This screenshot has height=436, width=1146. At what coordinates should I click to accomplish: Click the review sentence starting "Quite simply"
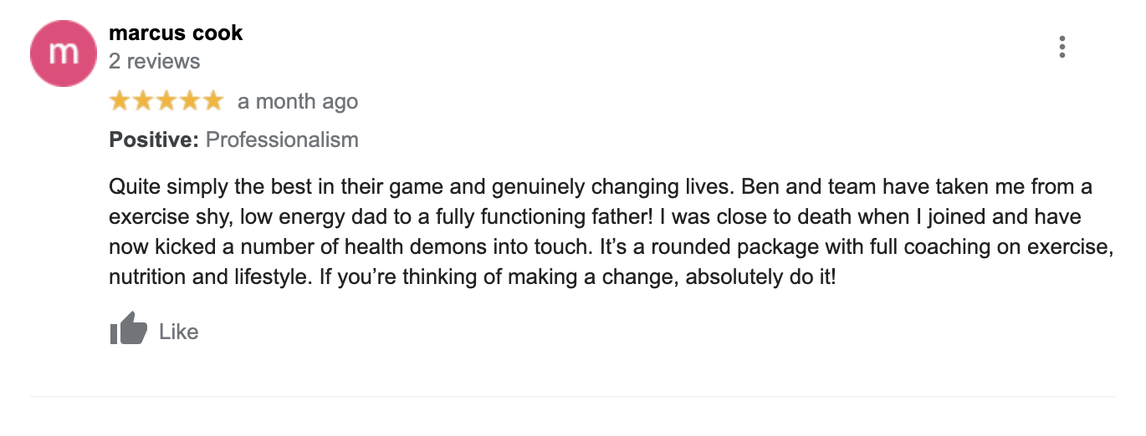[422, 186]
